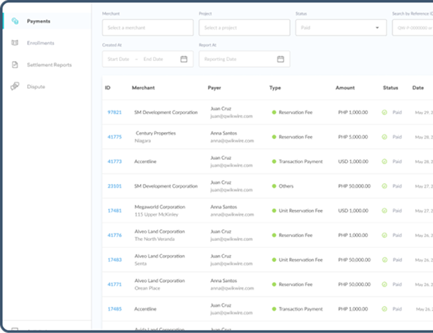The width and height of the screenshot is (433, 333).
Task: Open payment ID 41771 link
Action: click(114, 284)
